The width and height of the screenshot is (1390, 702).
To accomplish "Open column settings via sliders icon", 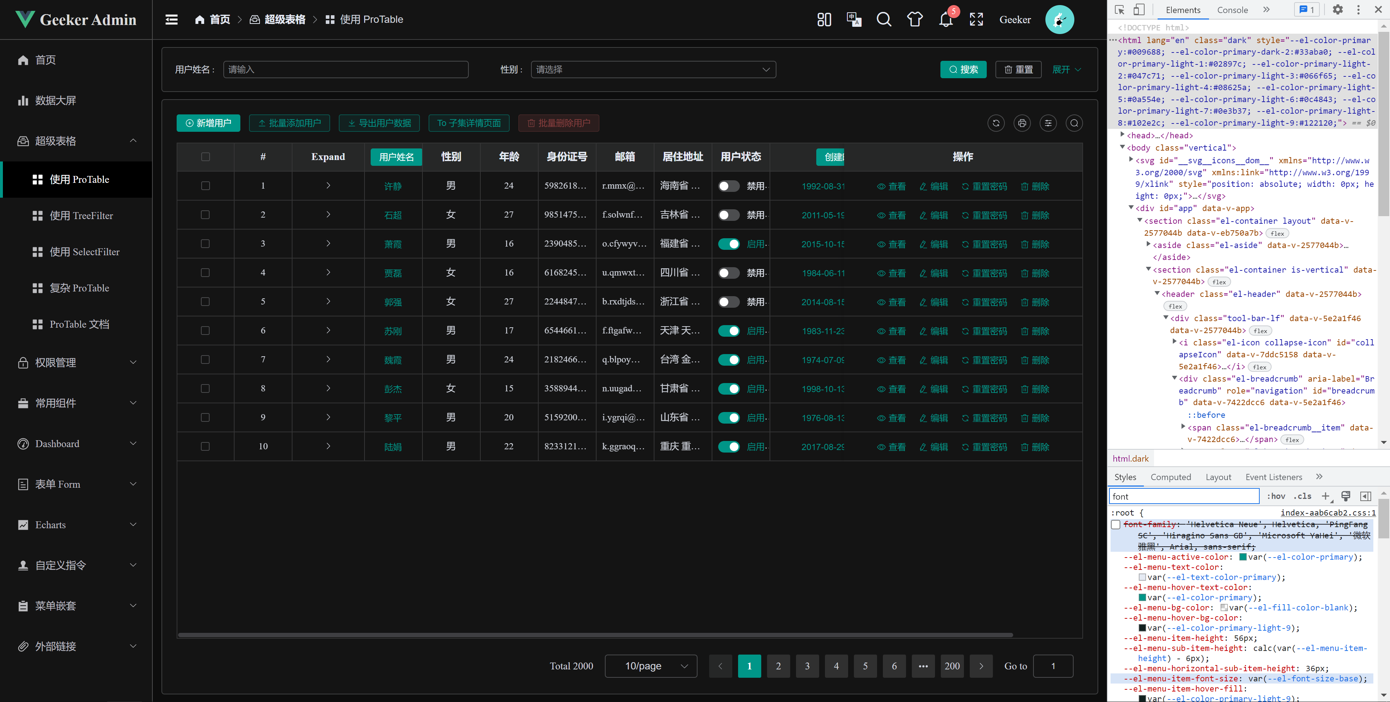I will coord(1048,123).
